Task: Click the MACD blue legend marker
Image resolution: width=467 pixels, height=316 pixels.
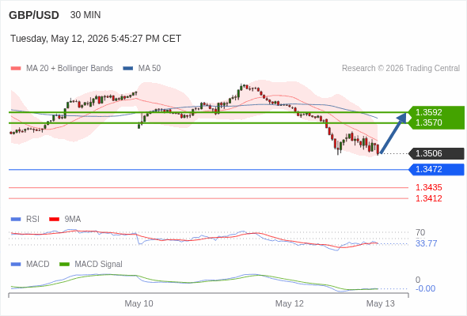Action: [x=16, y=265]
